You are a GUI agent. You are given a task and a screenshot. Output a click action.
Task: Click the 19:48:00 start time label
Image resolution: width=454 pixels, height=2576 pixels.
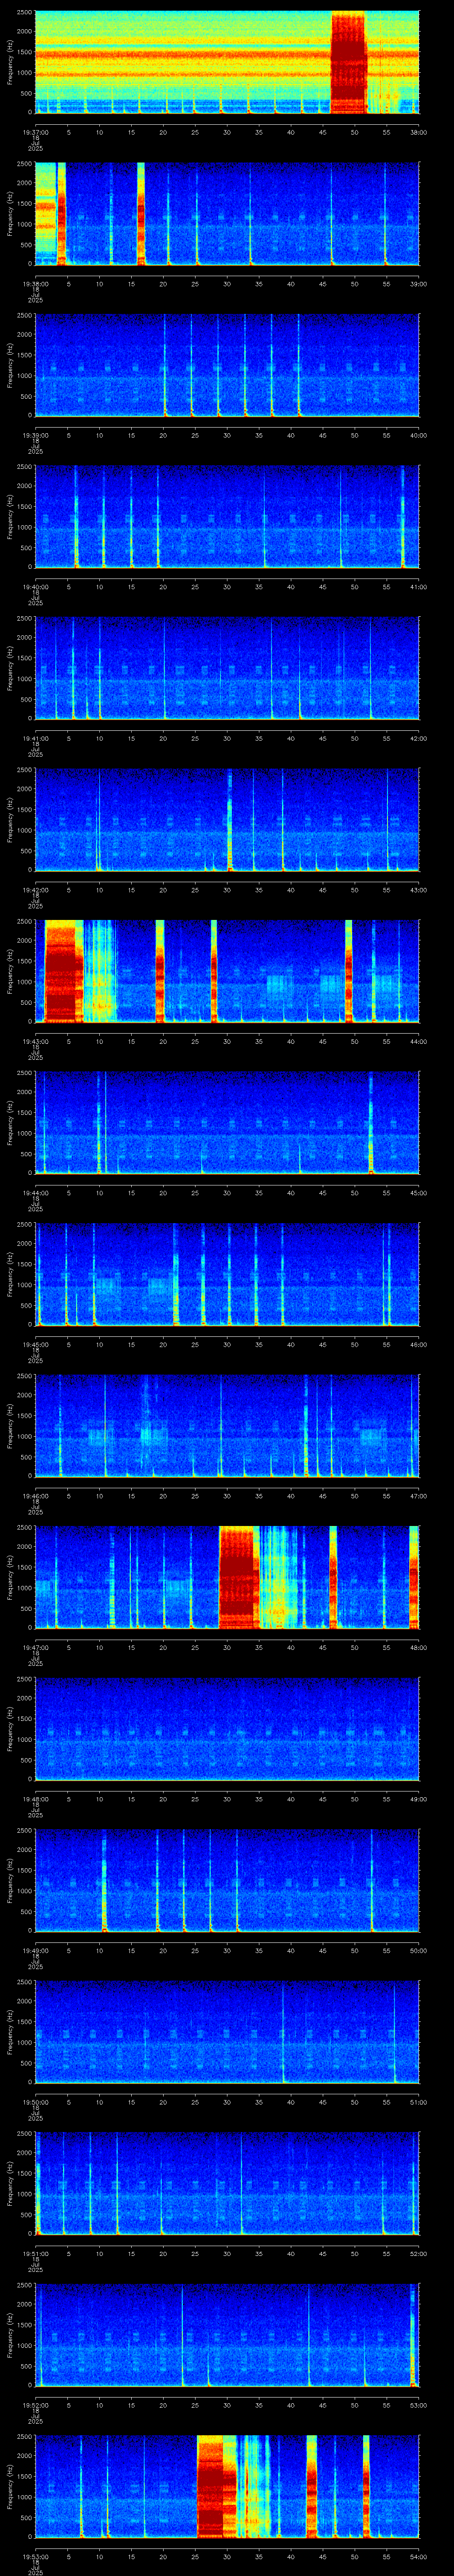[35, 1799]
